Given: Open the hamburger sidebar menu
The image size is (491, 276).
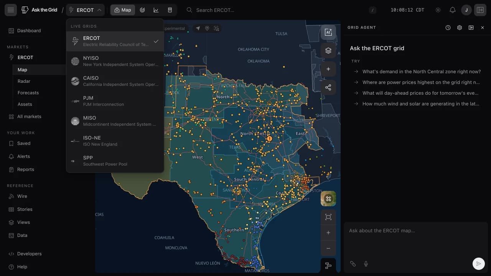Looking at the screenshot, I should tap(11, 10).
